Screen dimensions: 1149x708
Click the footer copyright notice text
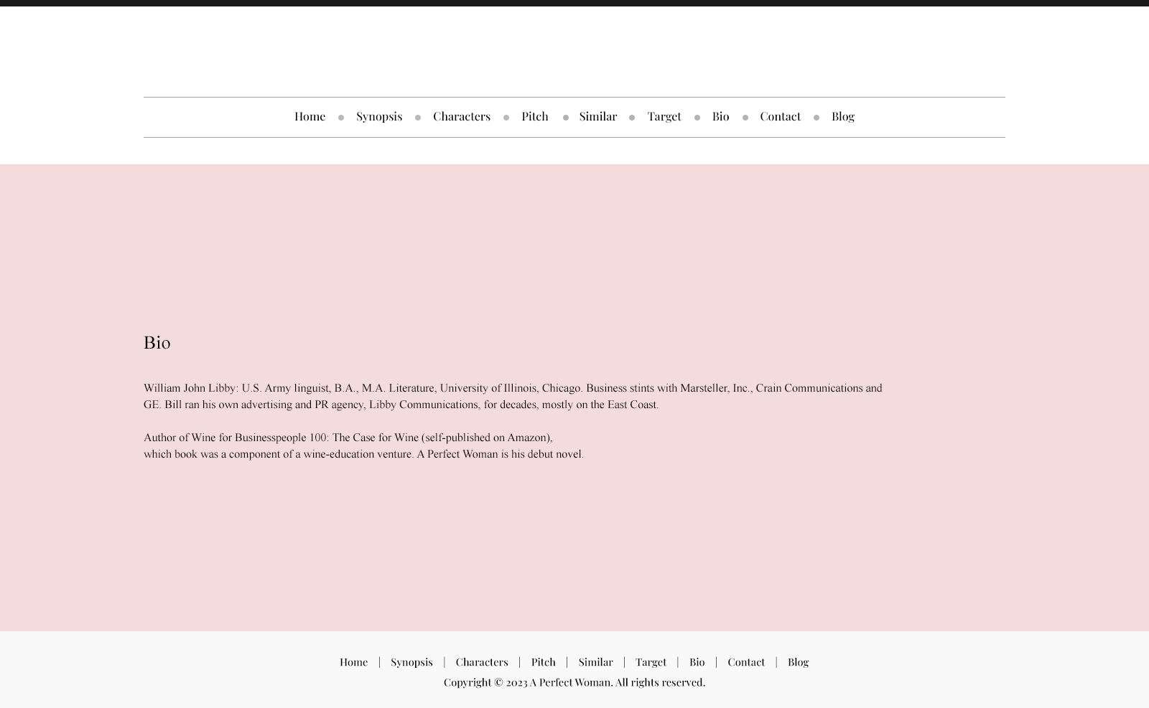[574, 682]
